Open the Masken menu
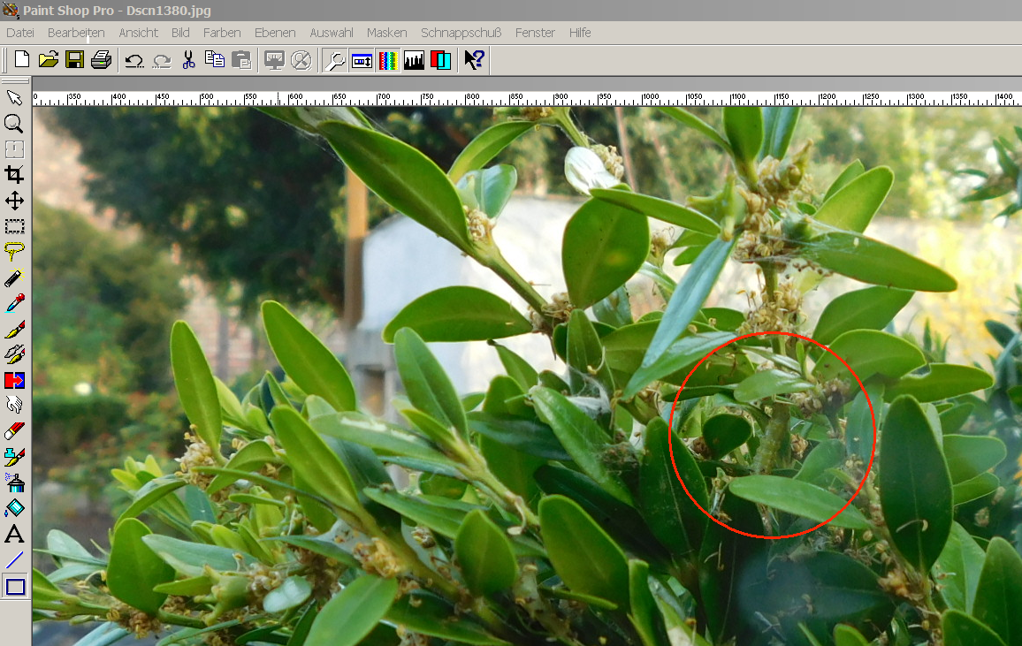 coord(386,33)
